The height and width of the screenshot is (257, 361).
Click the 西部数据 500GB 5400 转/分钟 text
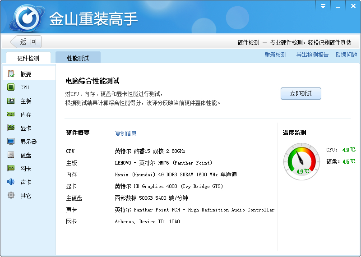151,198
